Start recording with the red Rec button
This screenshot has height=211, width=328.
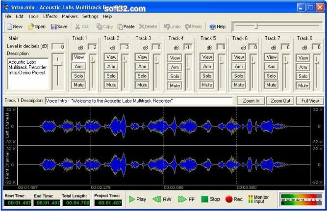click(234, 199)
